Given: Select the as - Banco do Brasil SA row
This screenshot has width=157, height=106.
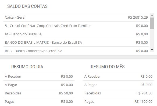Looking at the screenshot, I should pos(76,34).
